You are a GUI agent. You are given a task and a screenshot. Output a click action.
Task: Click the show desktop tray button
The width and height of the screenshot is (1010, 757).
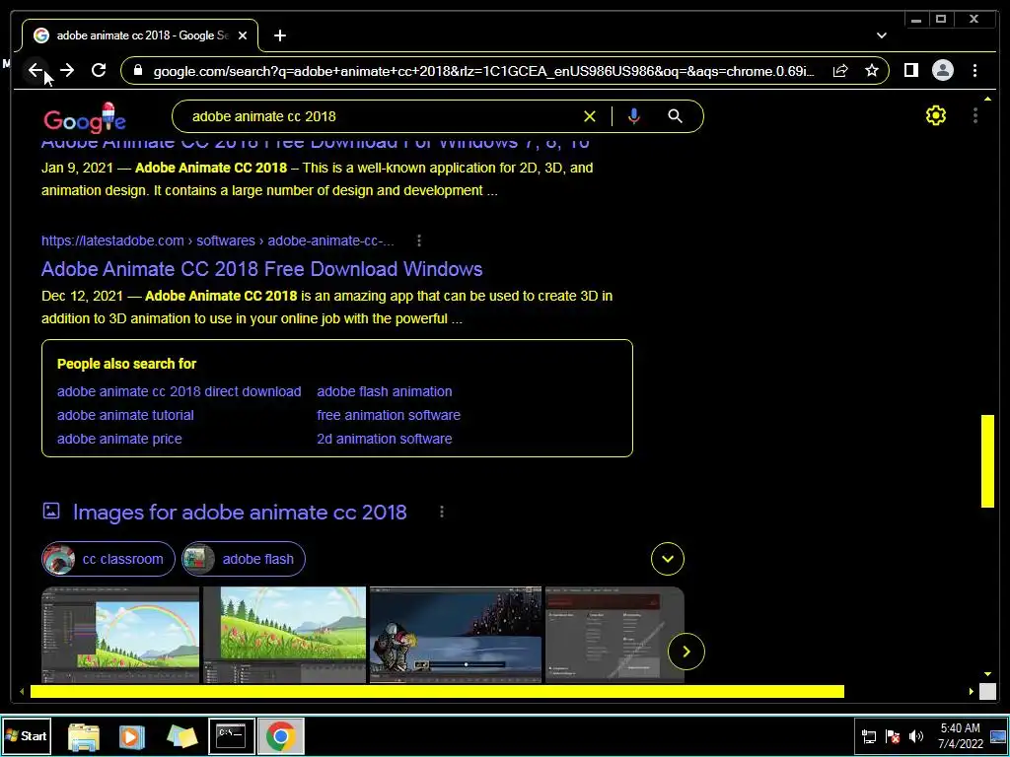coord(998,735)
